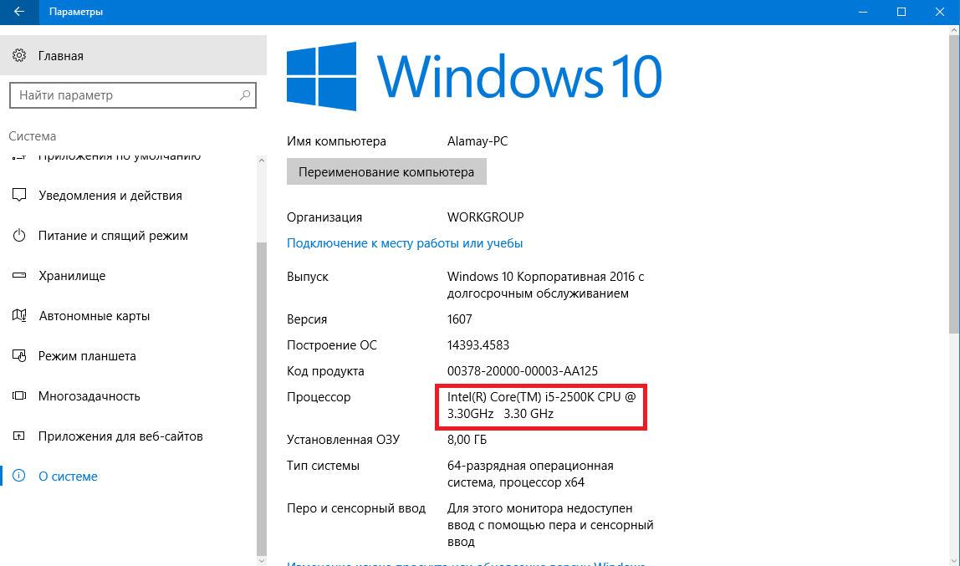Click the map icon for Автономные карты
The image size is (960, 566).
[x=19, y=316]
